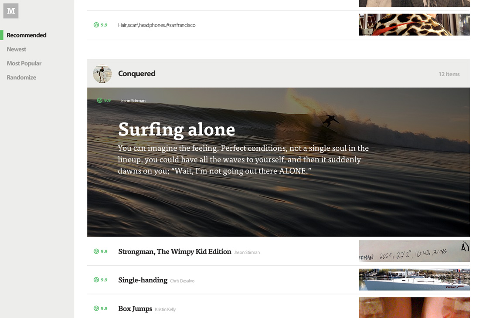The width and height of the screenshot is (483, 318).
Task: Open the leopard scarf thumbnail image
Action: (414, 25)
